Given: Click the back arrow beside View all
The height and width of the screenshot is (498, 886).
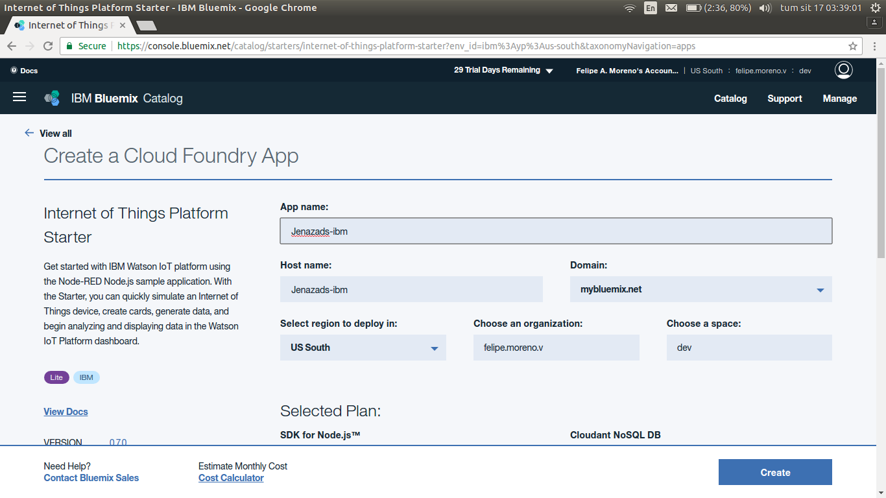Looking at the screenshot, I should (29, 133).
